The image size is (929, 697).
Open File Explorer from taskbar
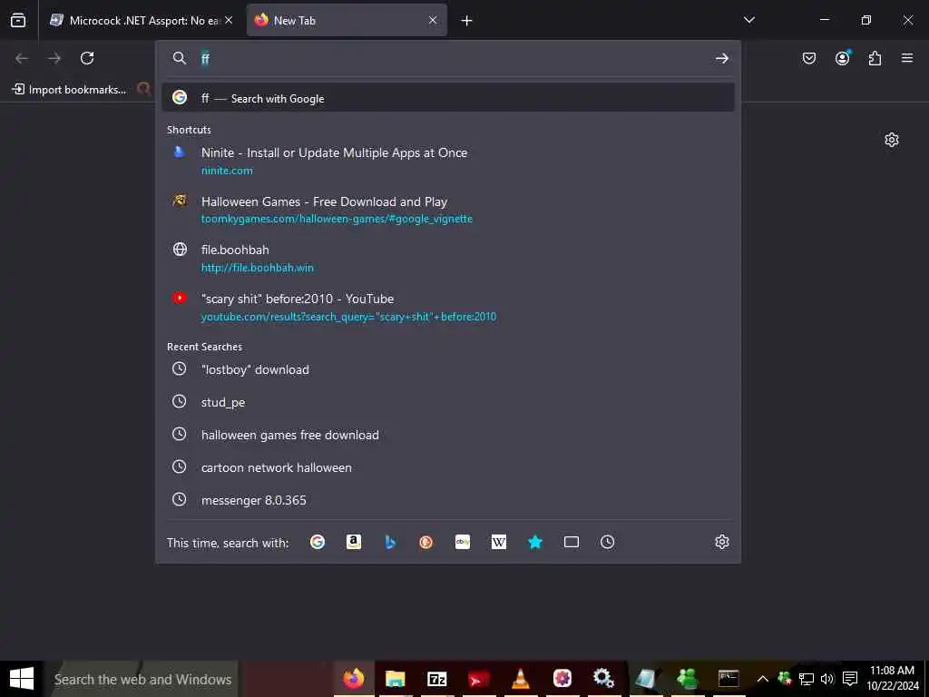tap(396, 679)
